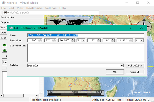154x102 pixels.
Task: Click the Add Folder button
Action: pos(135,66)
